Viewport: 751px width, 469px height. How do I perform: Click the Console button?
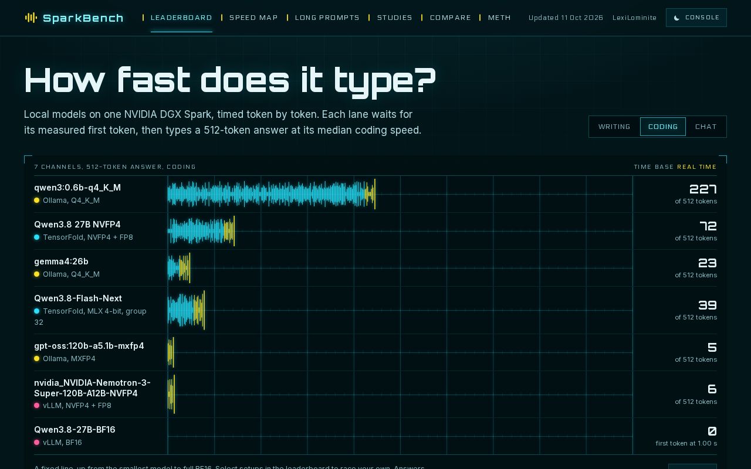(696, 18)
